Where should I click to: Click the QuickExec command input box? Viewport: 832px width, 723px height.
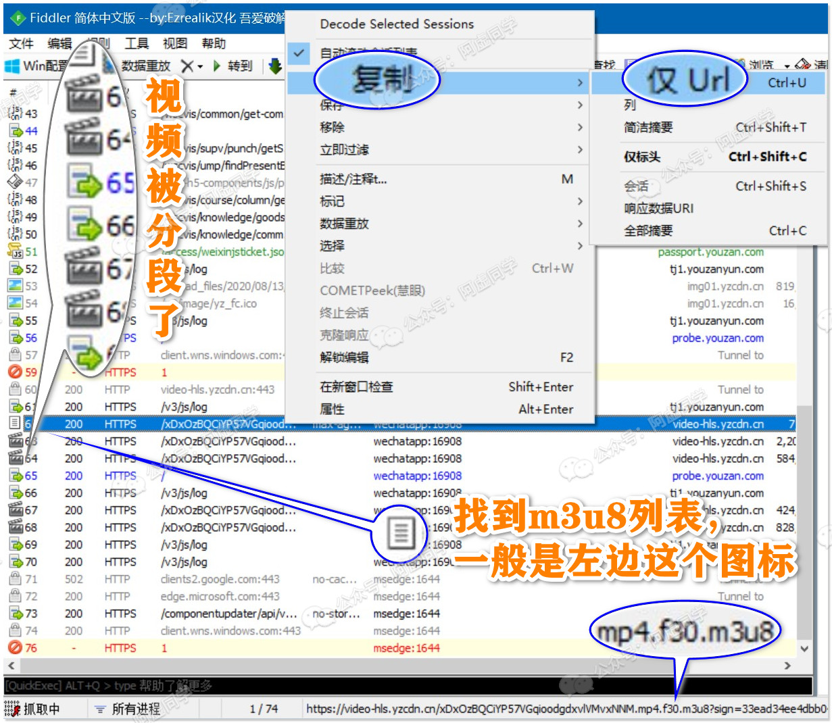pos(408,685)
